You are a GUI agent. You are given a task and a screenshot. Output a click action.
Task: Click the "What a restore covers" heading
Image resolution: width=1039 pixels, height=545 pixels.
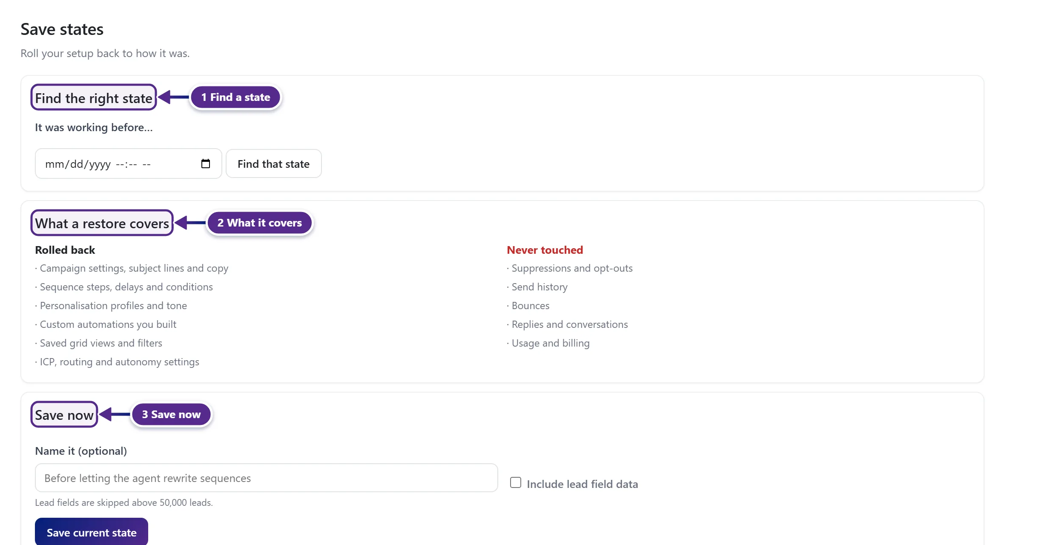(x=102, y=223)
